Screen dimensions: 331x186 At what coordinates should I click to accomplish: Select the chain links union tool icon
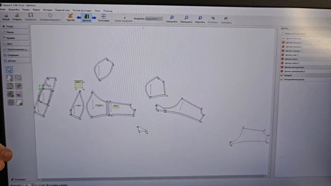(x=10, y=94)
